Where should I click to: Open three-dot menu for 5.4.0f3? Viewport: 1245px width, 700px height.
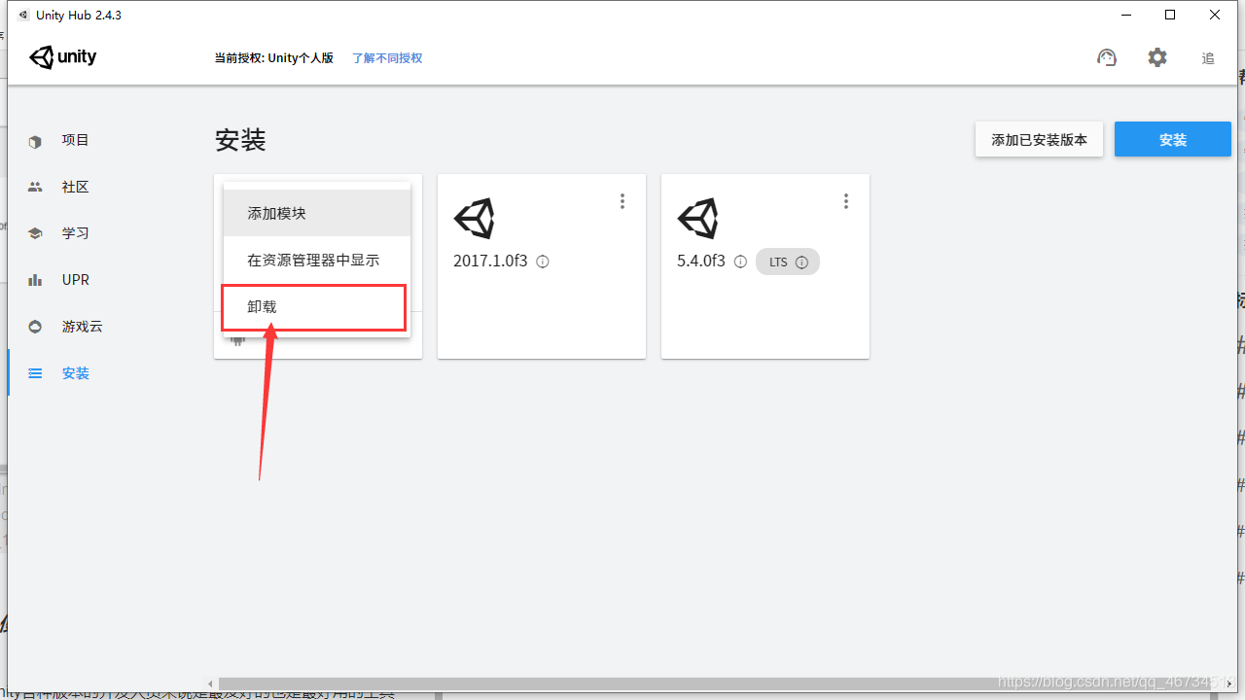(846, 201)
